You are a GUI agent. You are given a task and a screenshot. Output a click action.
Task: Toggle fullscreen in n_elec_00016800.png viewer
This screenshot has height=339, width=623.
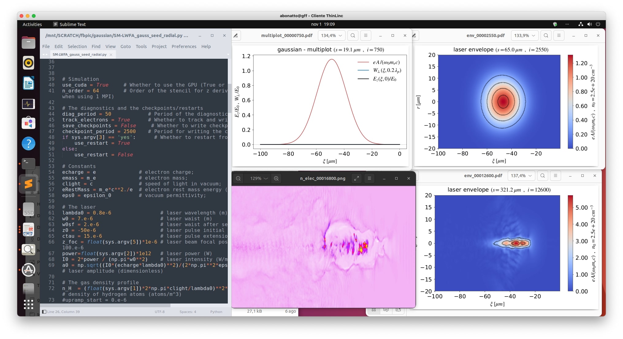357,178
